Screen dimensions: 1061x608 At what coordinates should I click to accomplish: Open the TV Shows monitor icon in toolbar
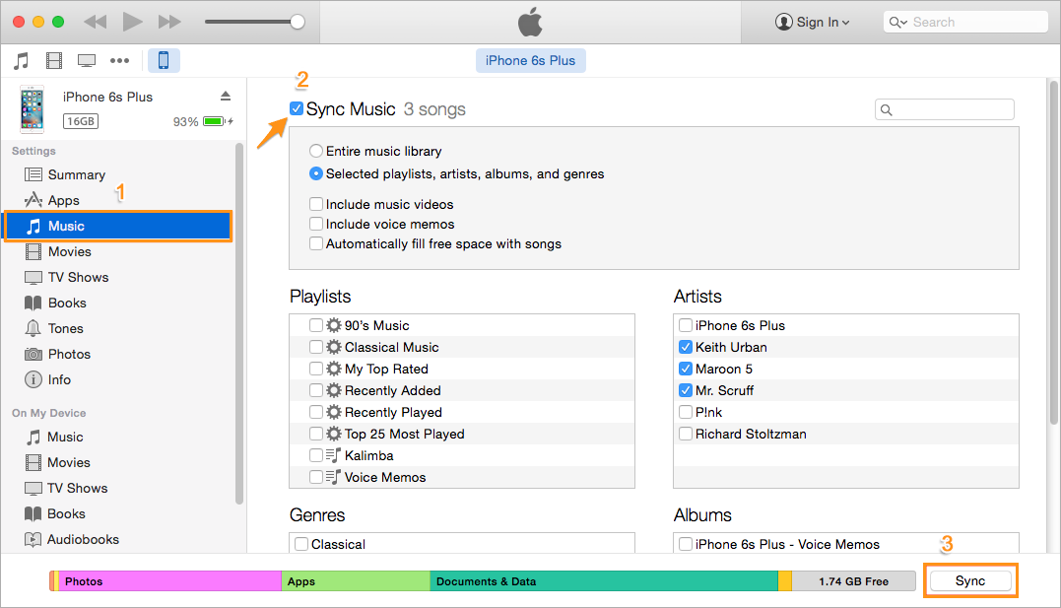pos(87,61)
